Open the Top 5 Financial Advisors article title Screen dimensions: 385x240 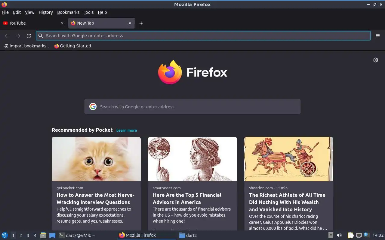pos(187,199)
